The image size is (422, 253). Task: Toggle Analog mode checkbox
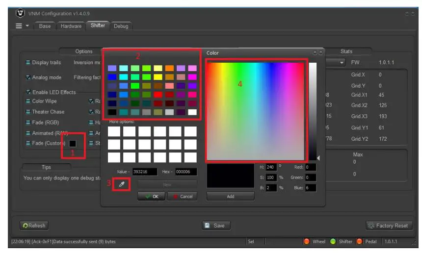pos(27,77)
